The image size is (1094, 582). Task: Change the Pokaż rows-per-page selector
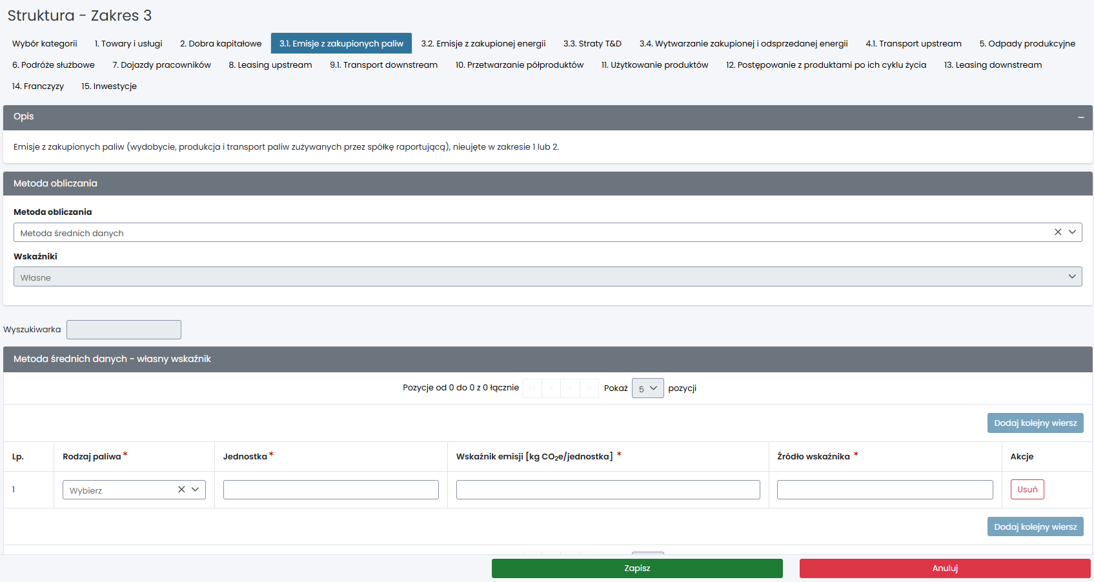[x=647, y=388]
